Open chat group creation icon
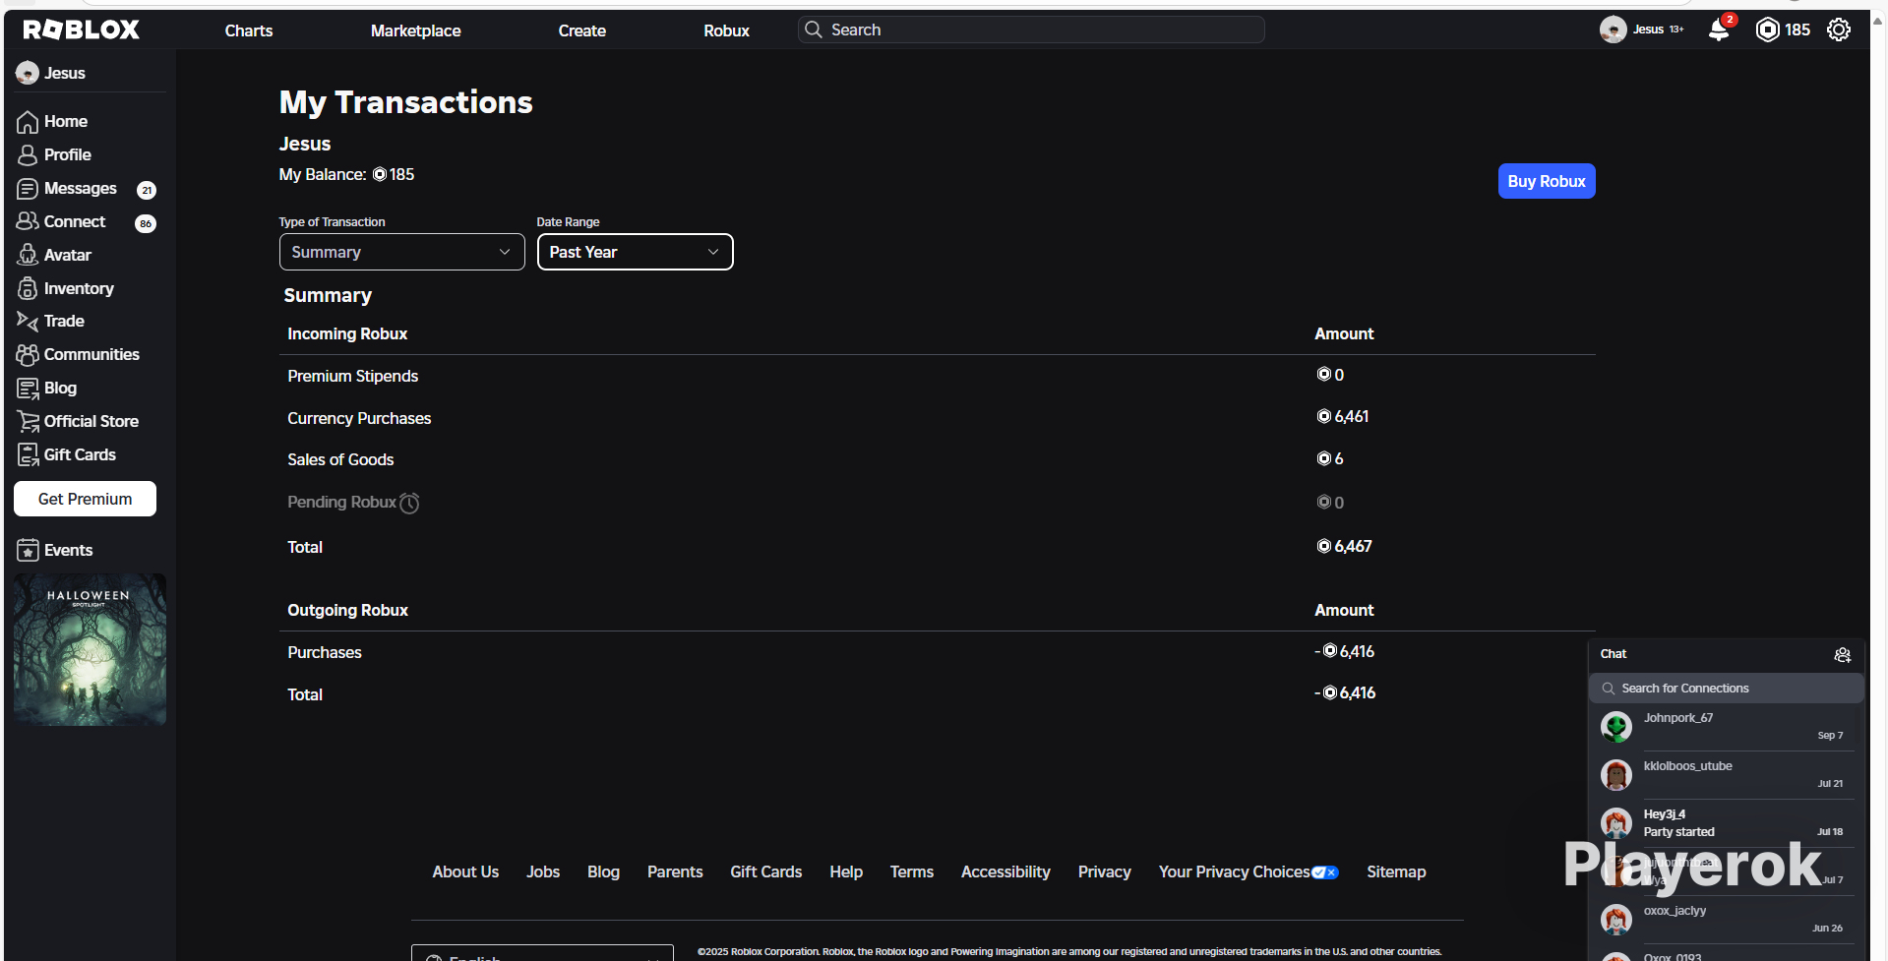The image size is (1888, 961). coord(1843,655)
